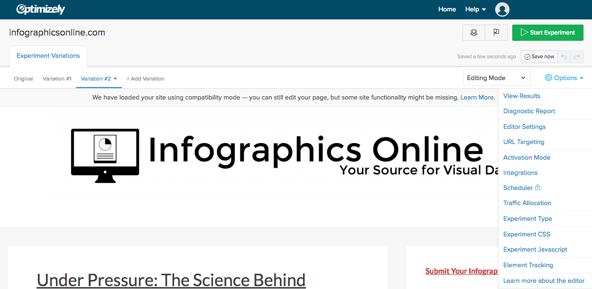Open the goals flag icon button
This screenshot has width=592, height=289.
click(x=496, y=33)
